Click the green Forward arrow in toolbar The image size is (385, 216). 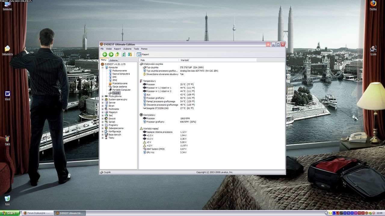tap(111, 54)
